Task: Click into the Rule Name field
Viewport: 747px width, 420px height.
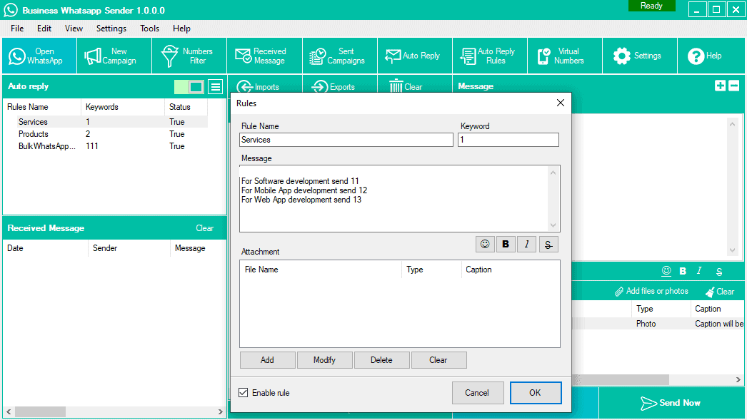Action: pos(346,140)
